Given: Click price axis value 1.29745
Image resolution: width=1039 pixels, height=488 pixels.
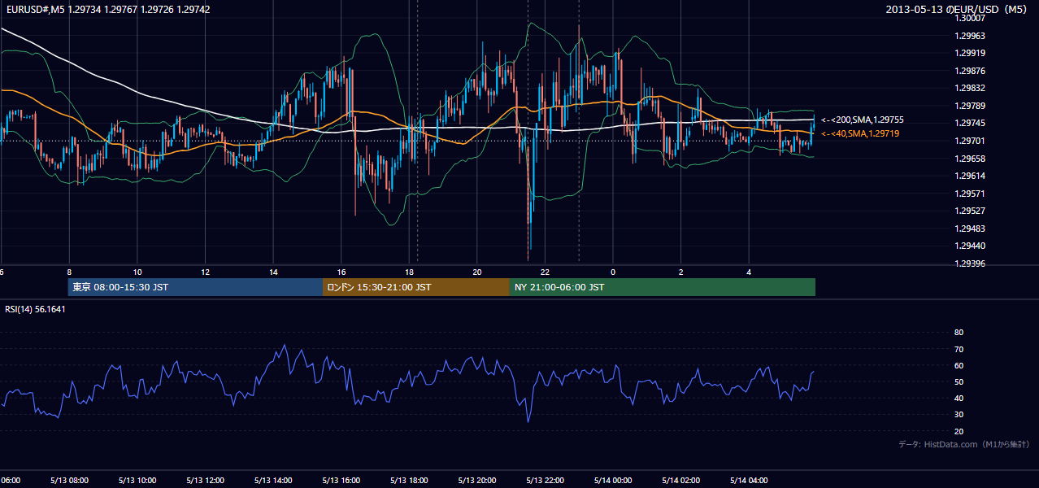Looking at the screenshot, I should click(x=969, y=124).
